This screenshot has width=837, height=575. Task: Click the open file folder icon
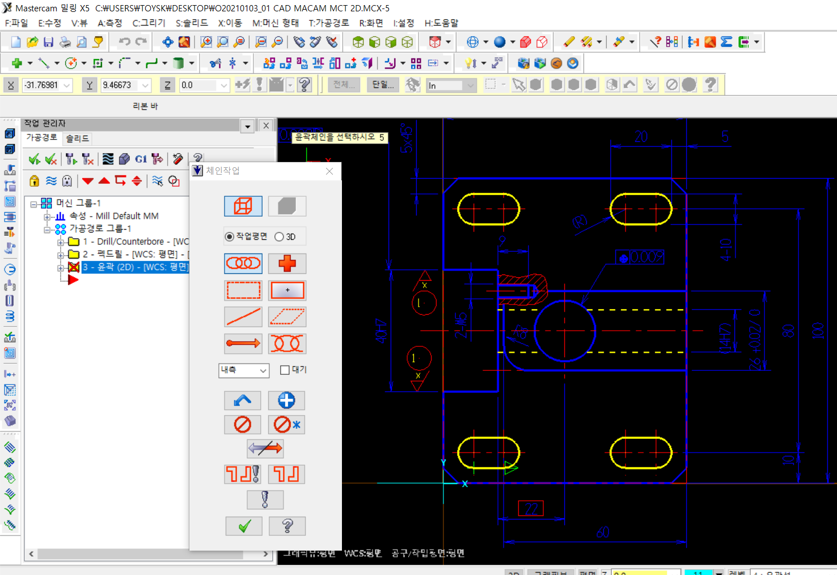32,42
